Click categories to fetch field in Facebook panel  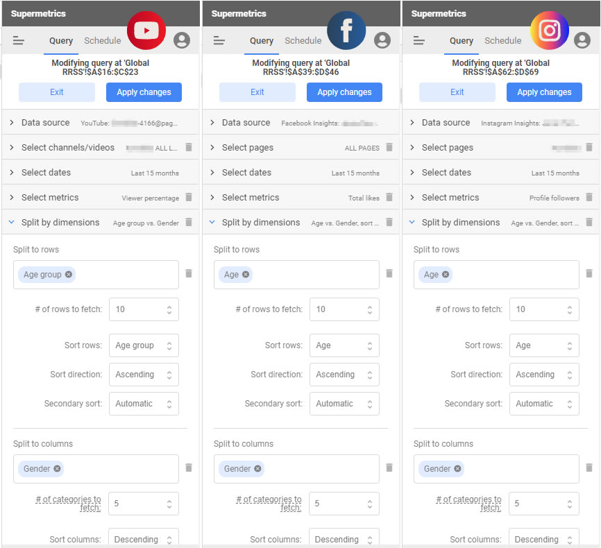344,504
